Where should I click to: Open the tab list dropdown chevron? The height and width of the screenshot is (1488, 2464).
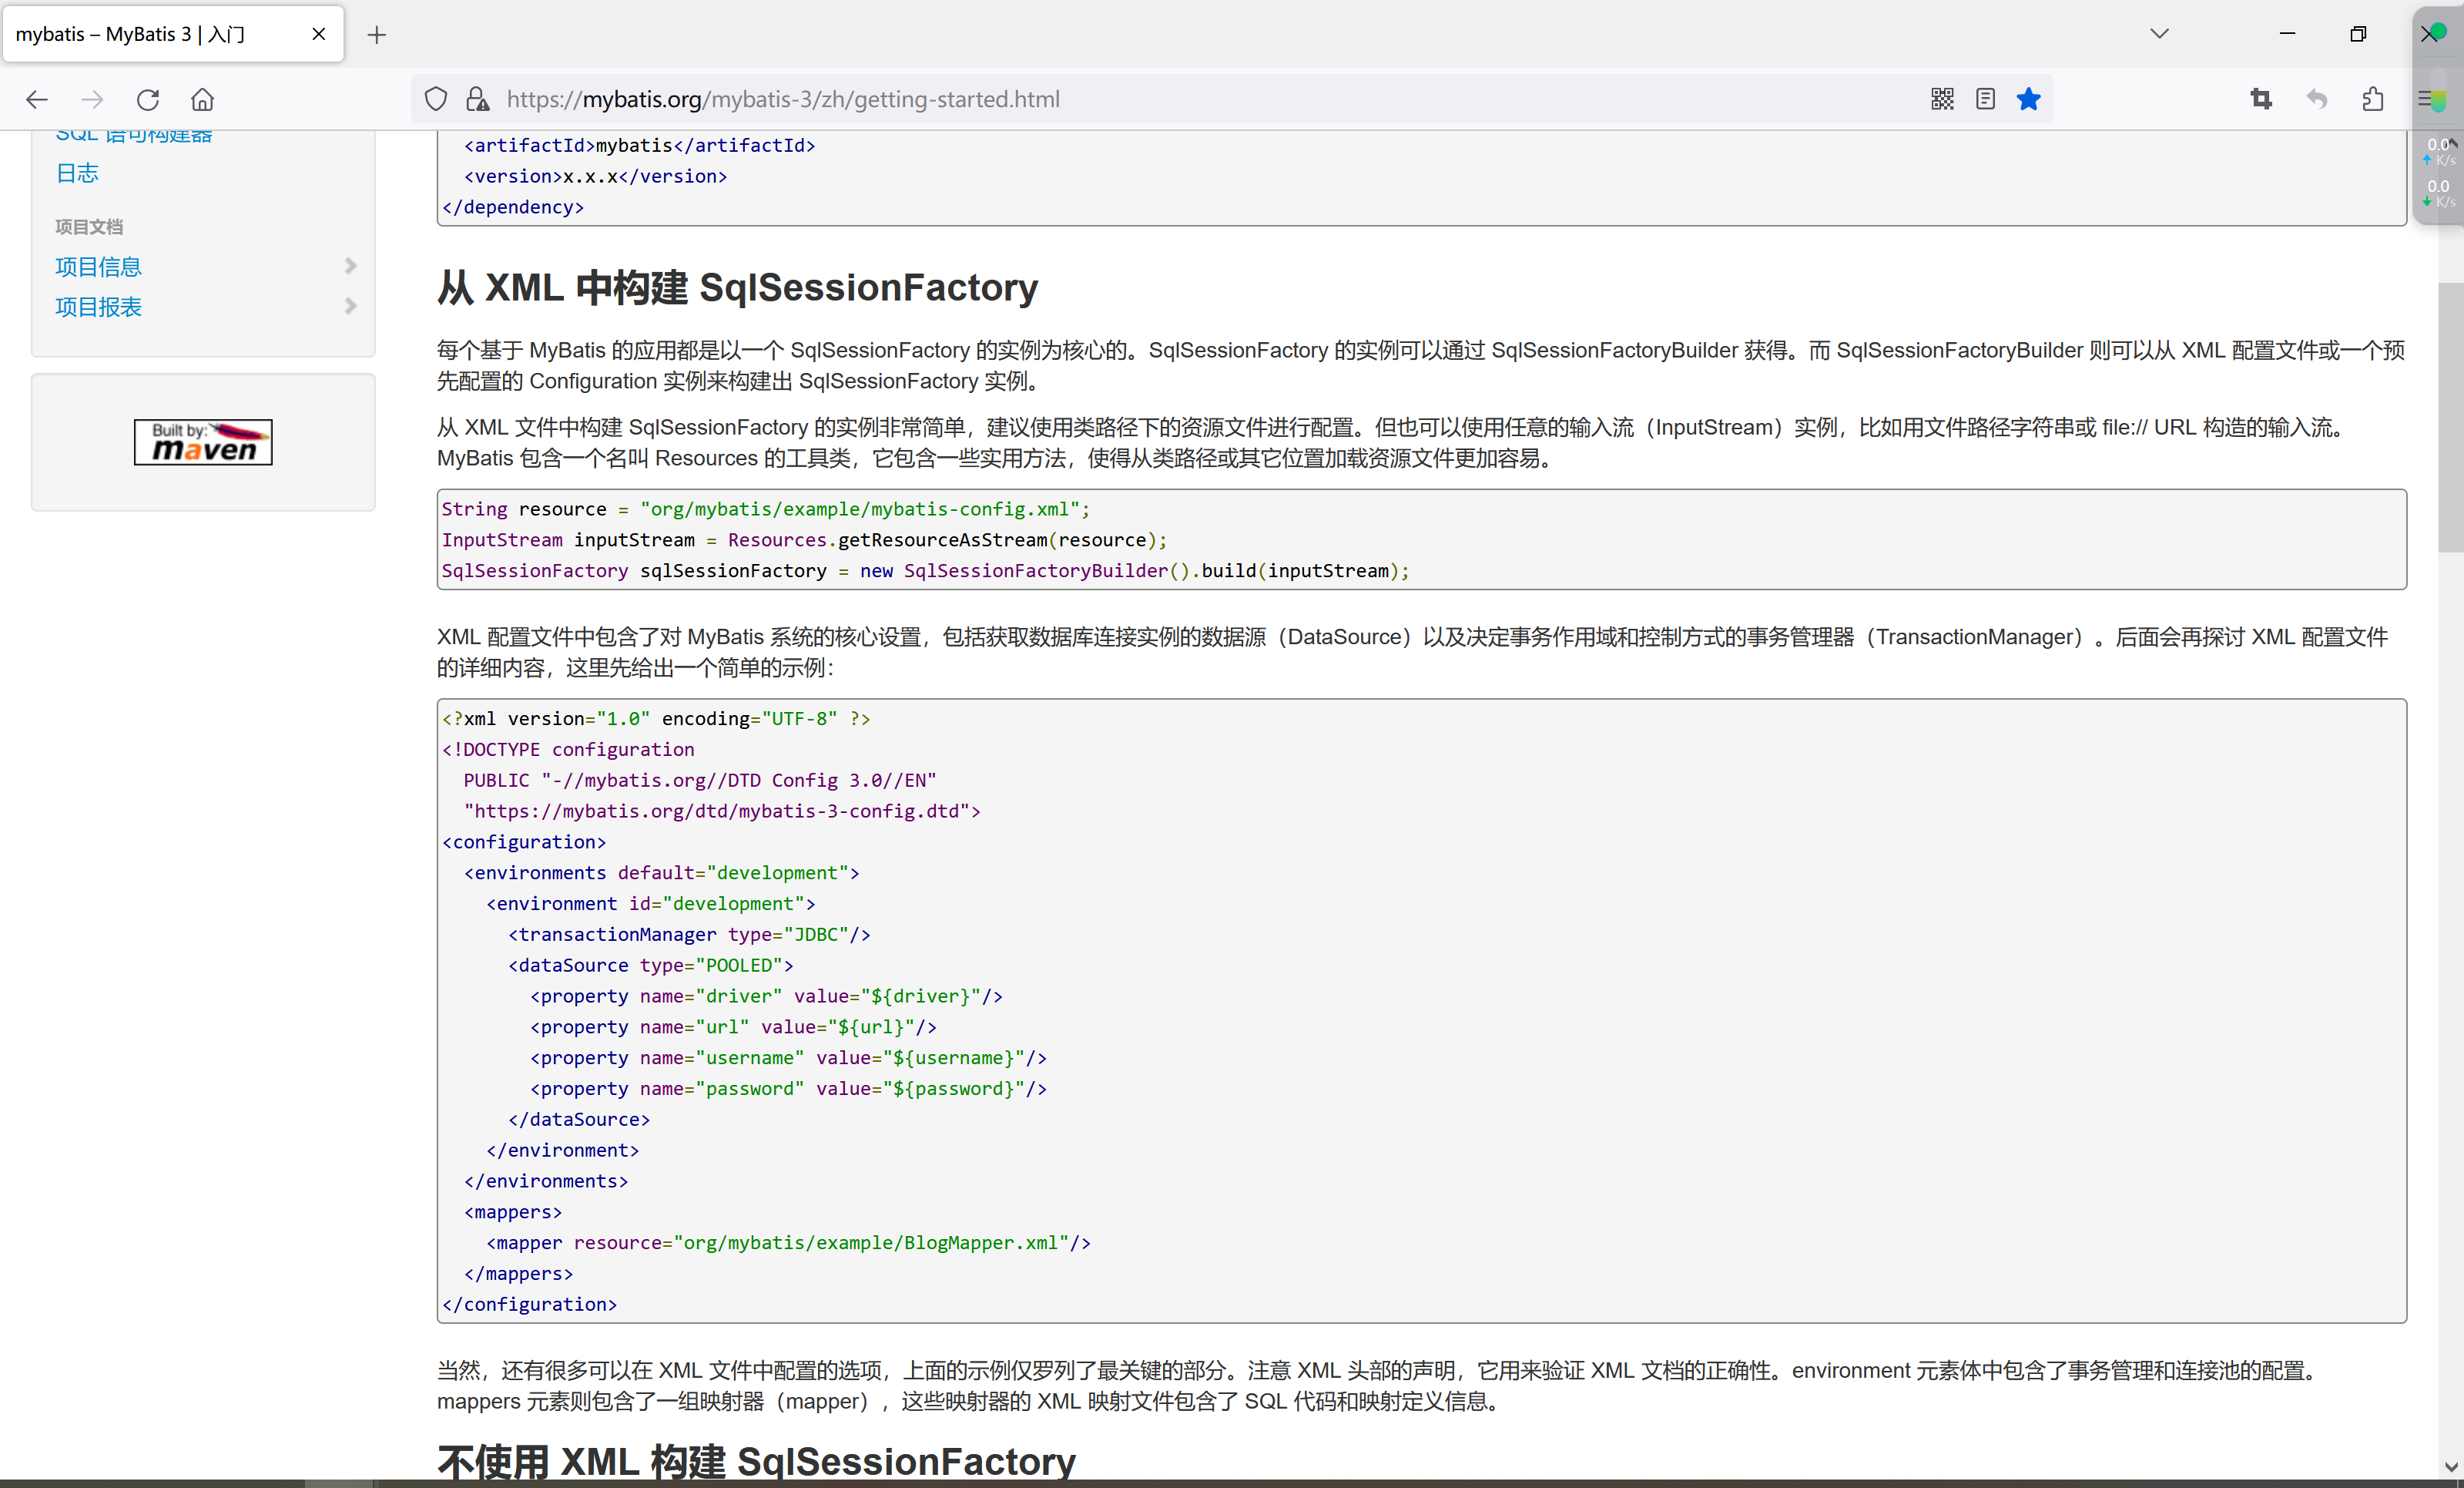2159,33
